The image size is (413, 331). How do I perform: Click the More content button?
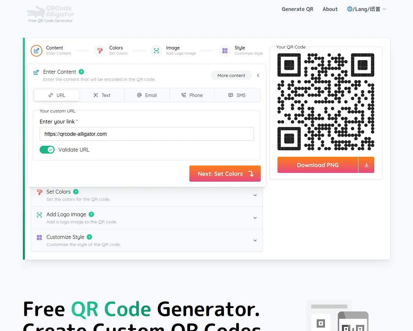coord(231,75)
